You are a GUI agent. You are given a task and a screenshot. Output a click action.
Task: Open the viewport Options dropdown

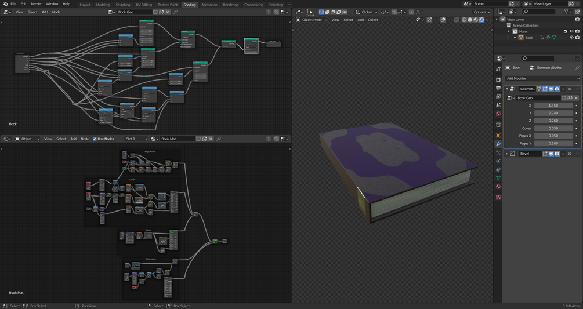[x=482, y=12]
